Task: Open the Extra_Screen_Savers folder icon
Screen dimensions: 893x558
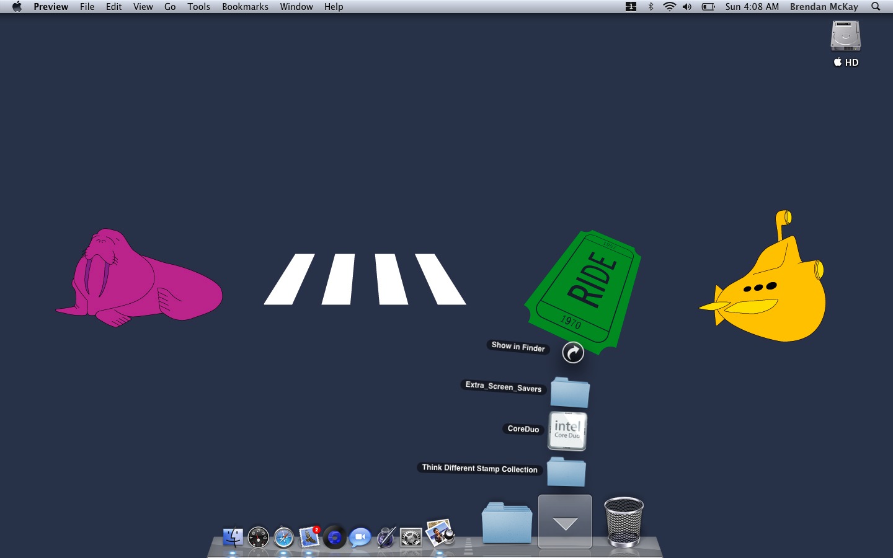Action: [570, 392]
